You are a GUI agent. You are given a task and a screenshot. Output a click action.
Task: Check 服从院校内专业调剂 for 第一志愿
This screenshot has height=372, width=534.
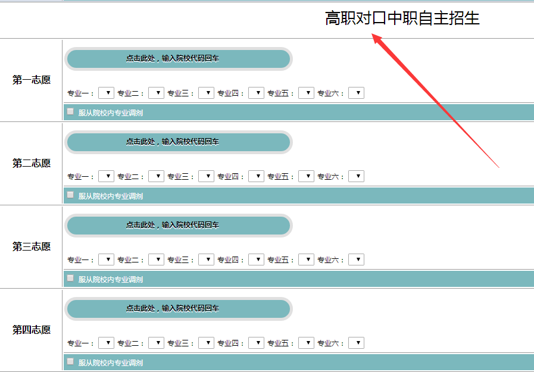pyautogui.click(x=71, y=111)
